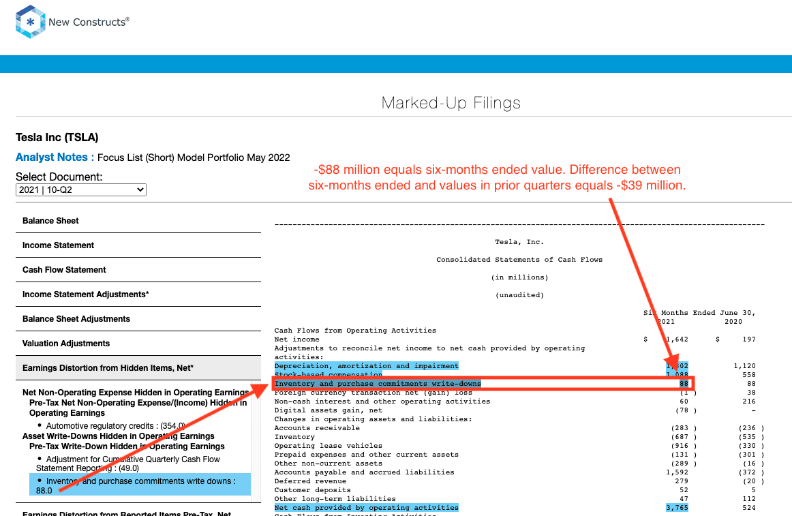Open Valuation Adjustments section

coord(138,343)
